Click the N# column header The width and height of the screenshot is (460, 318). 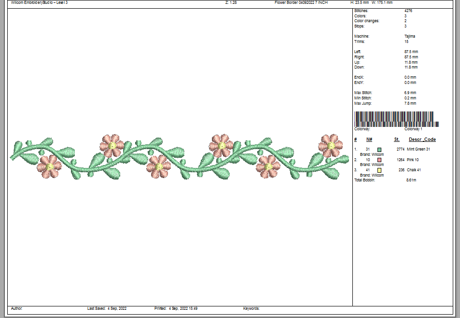(369, 139)
